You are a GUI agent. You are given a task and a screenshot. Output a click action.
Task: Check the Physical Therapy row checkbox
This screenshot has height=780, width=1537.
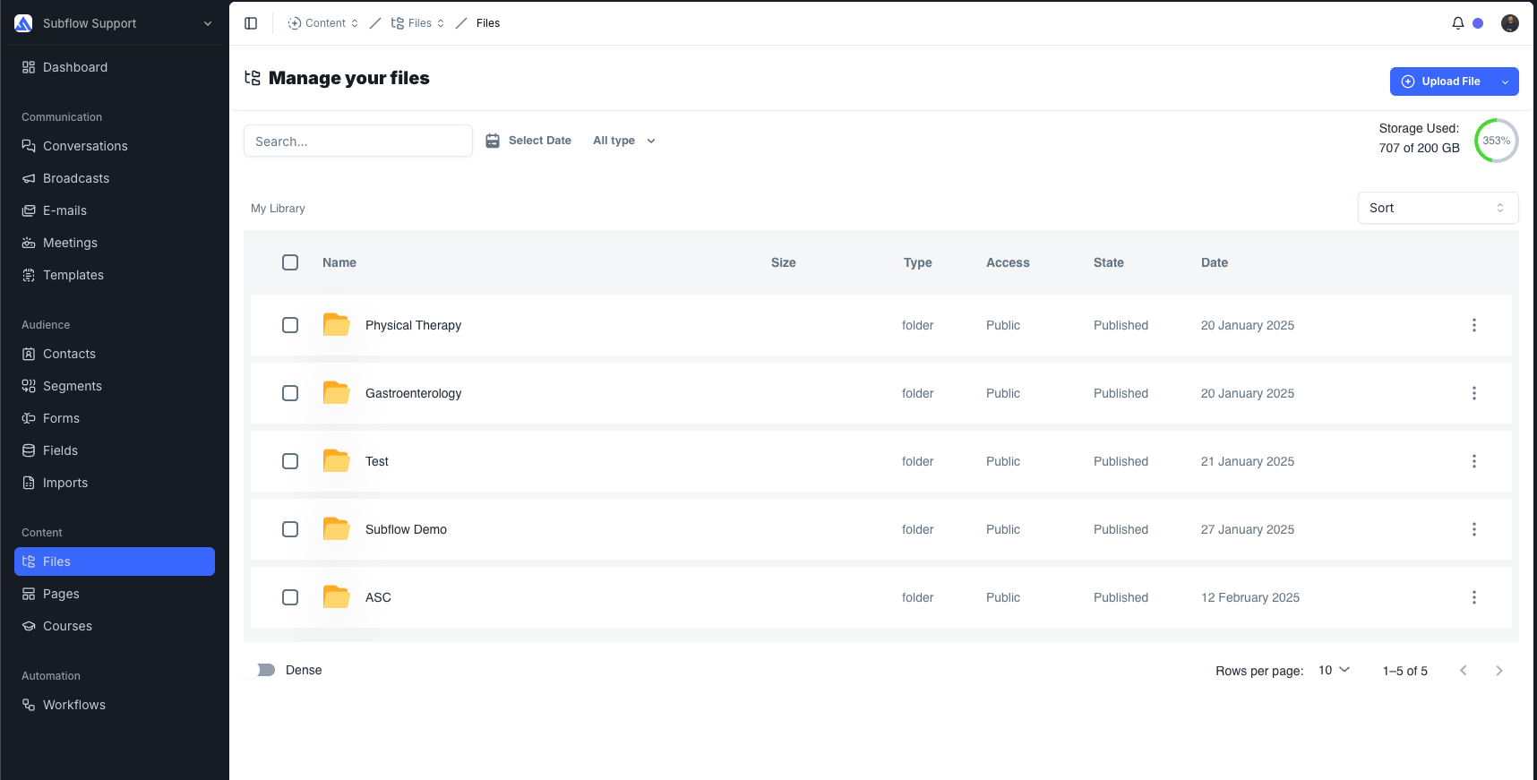tap(290, 325)
